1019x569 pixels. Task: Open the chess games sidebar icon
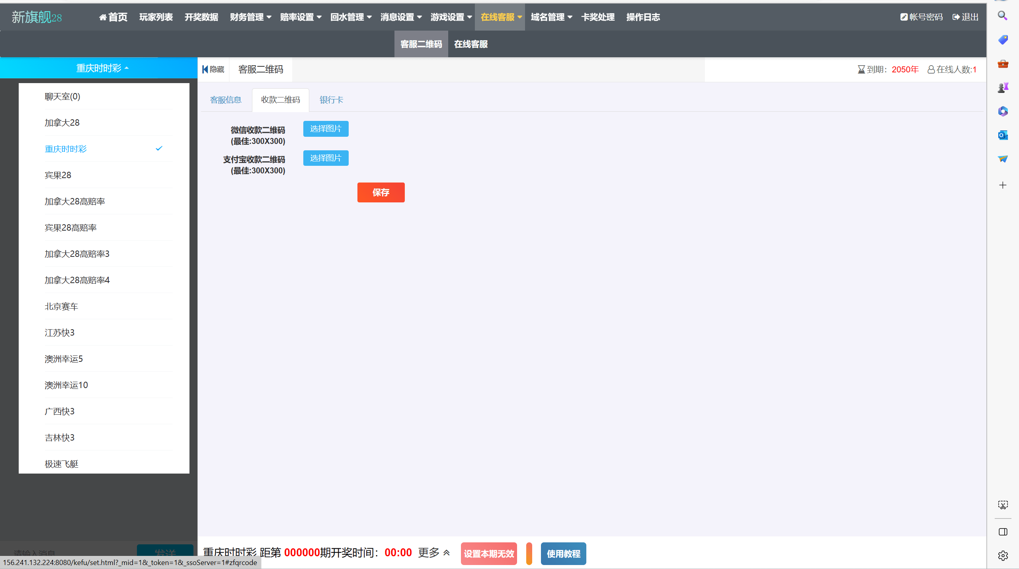click(x=1003, y=87)
